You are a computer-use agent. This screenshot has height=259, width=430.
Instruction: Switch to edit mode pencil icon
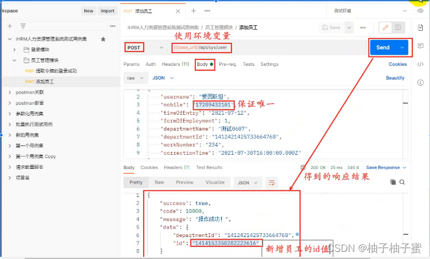tap(385, 27)
